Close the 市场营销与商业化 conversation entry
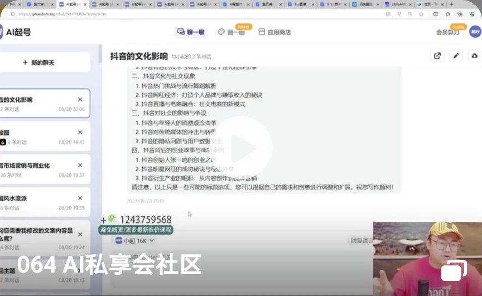Screen dimensions: 482x296 (x=80, y=165)
